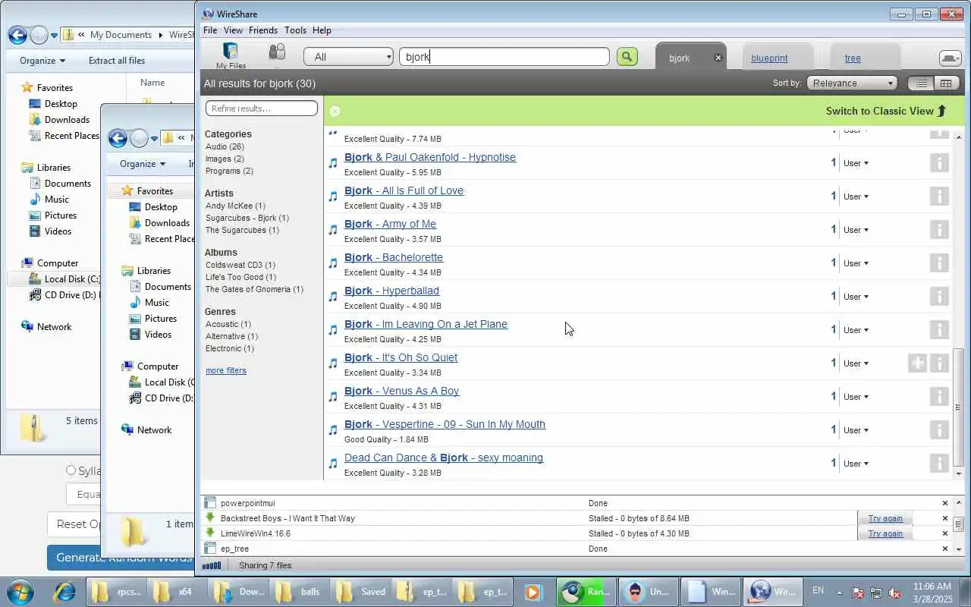
Task: Show info for Bjork - Venus As A Boy
Action: pos(939,397)
